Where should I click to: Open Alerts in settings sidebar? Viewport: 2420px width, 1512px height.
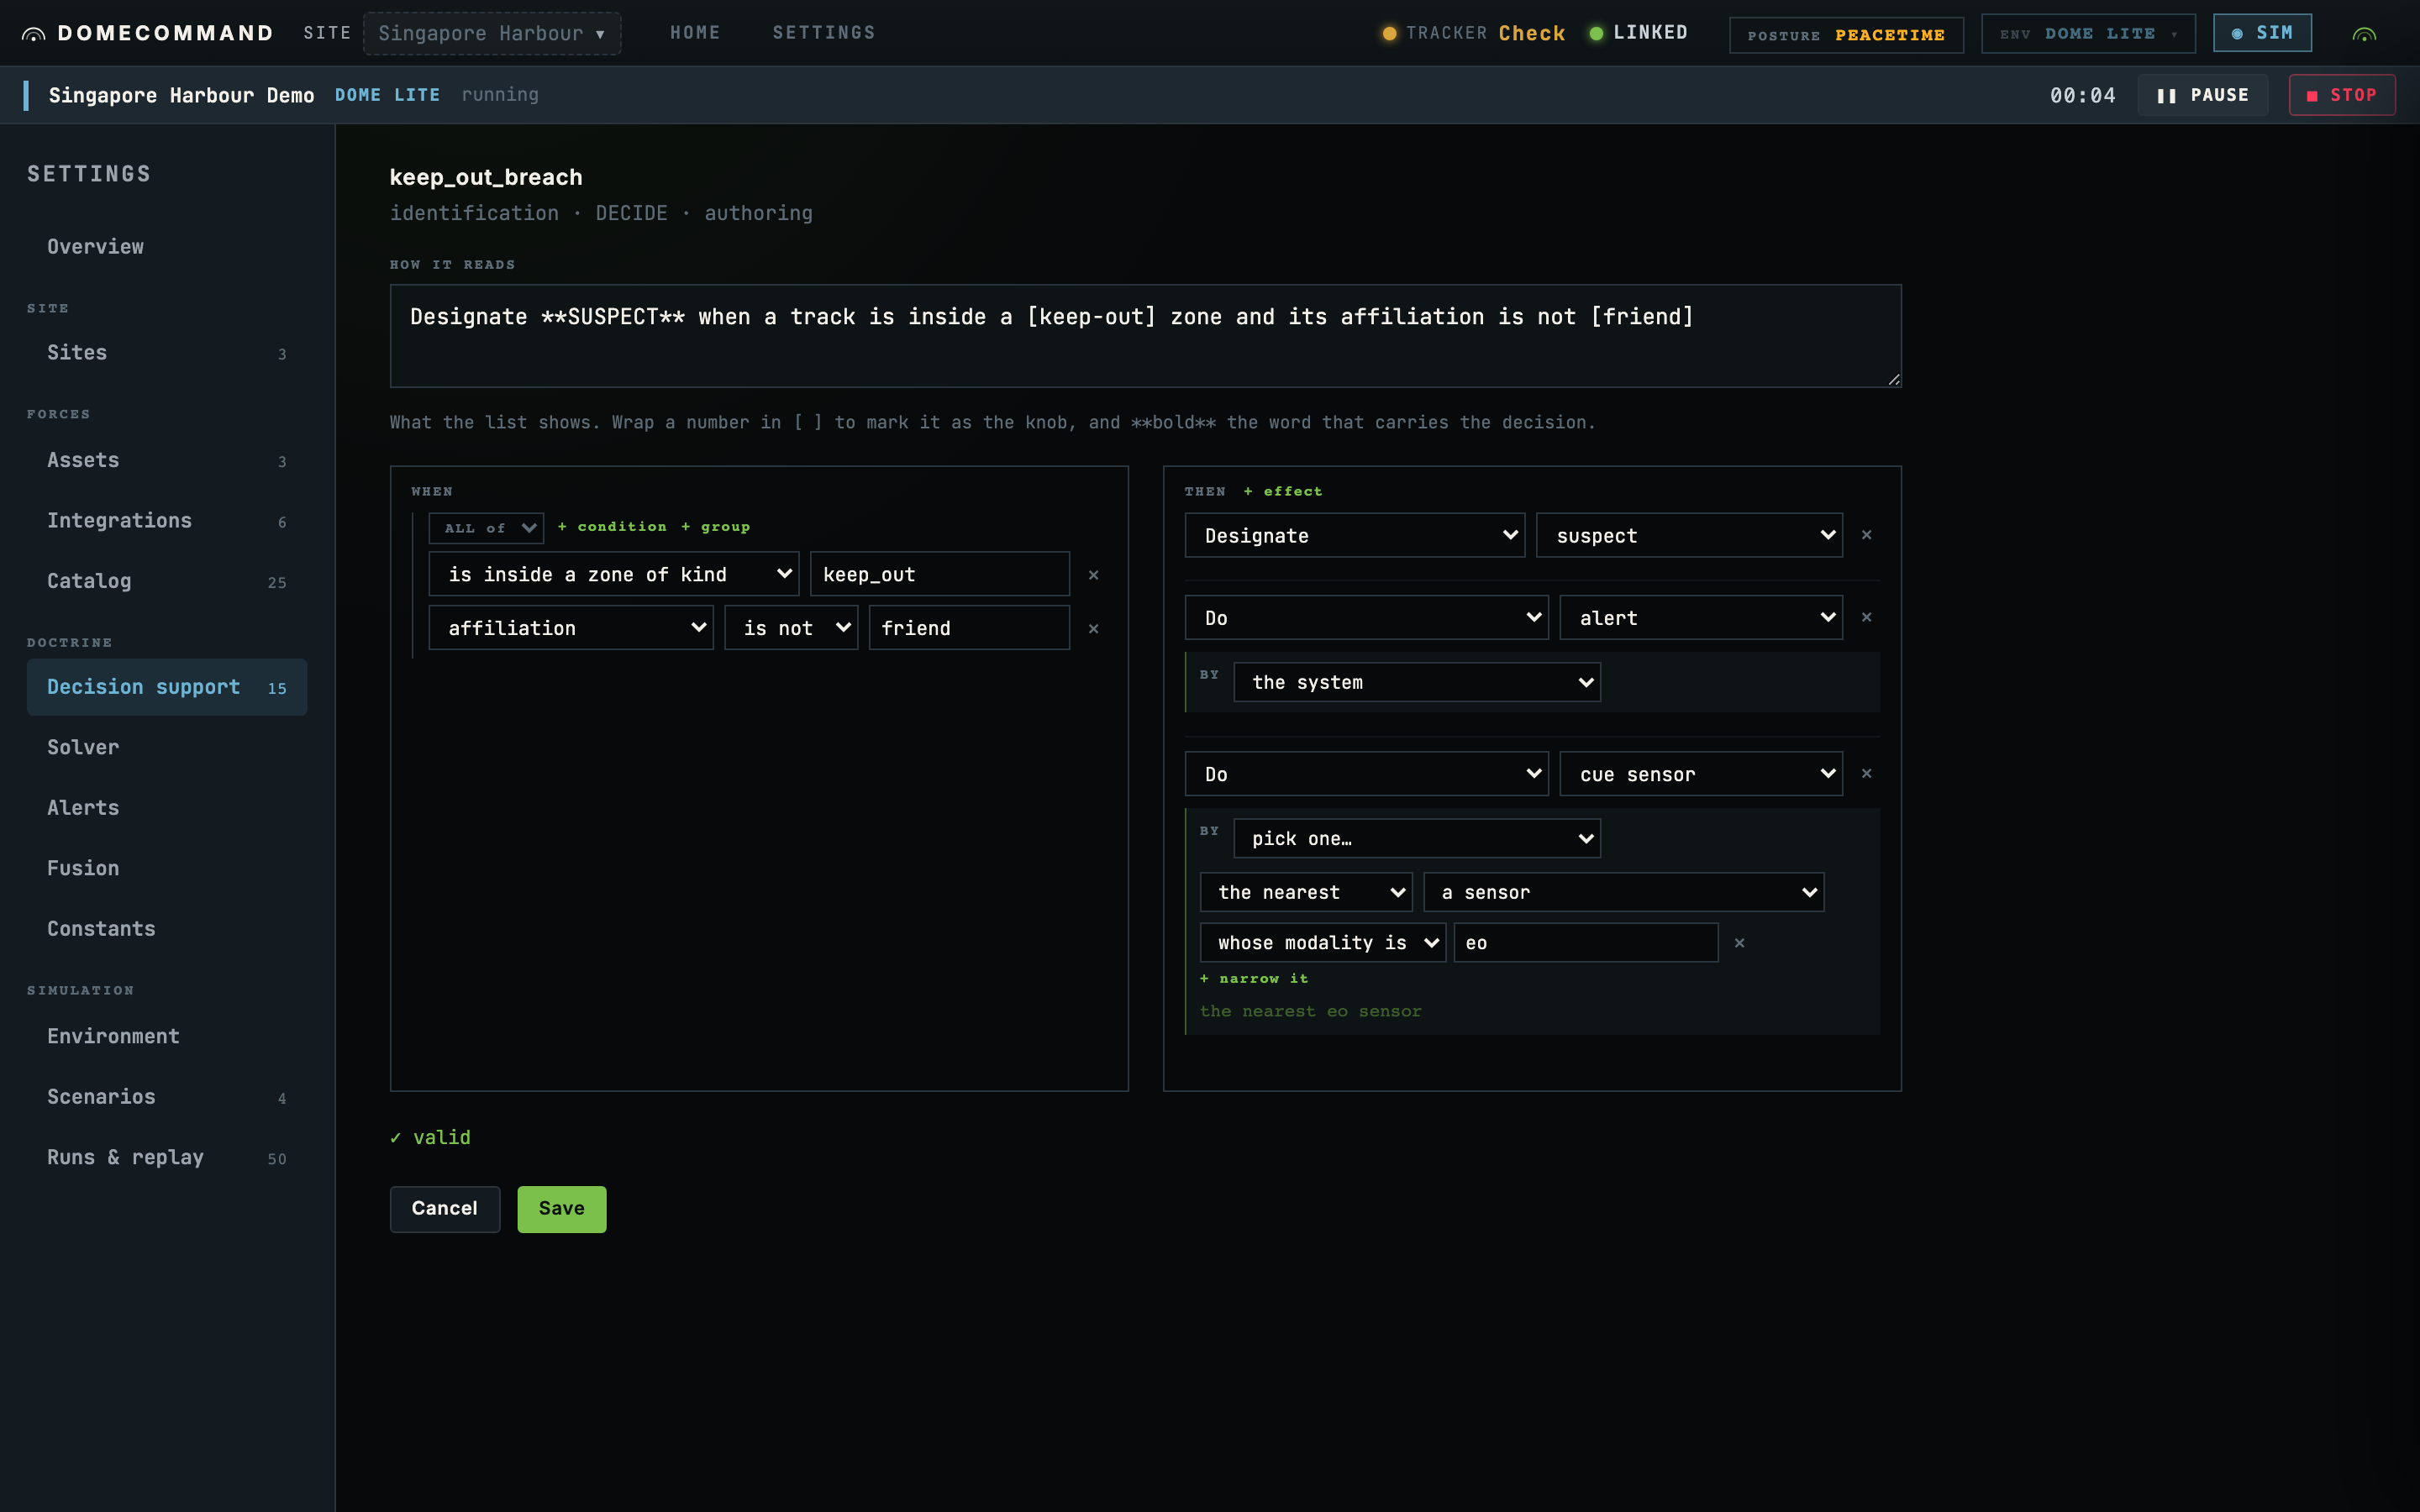pos(167,808)
